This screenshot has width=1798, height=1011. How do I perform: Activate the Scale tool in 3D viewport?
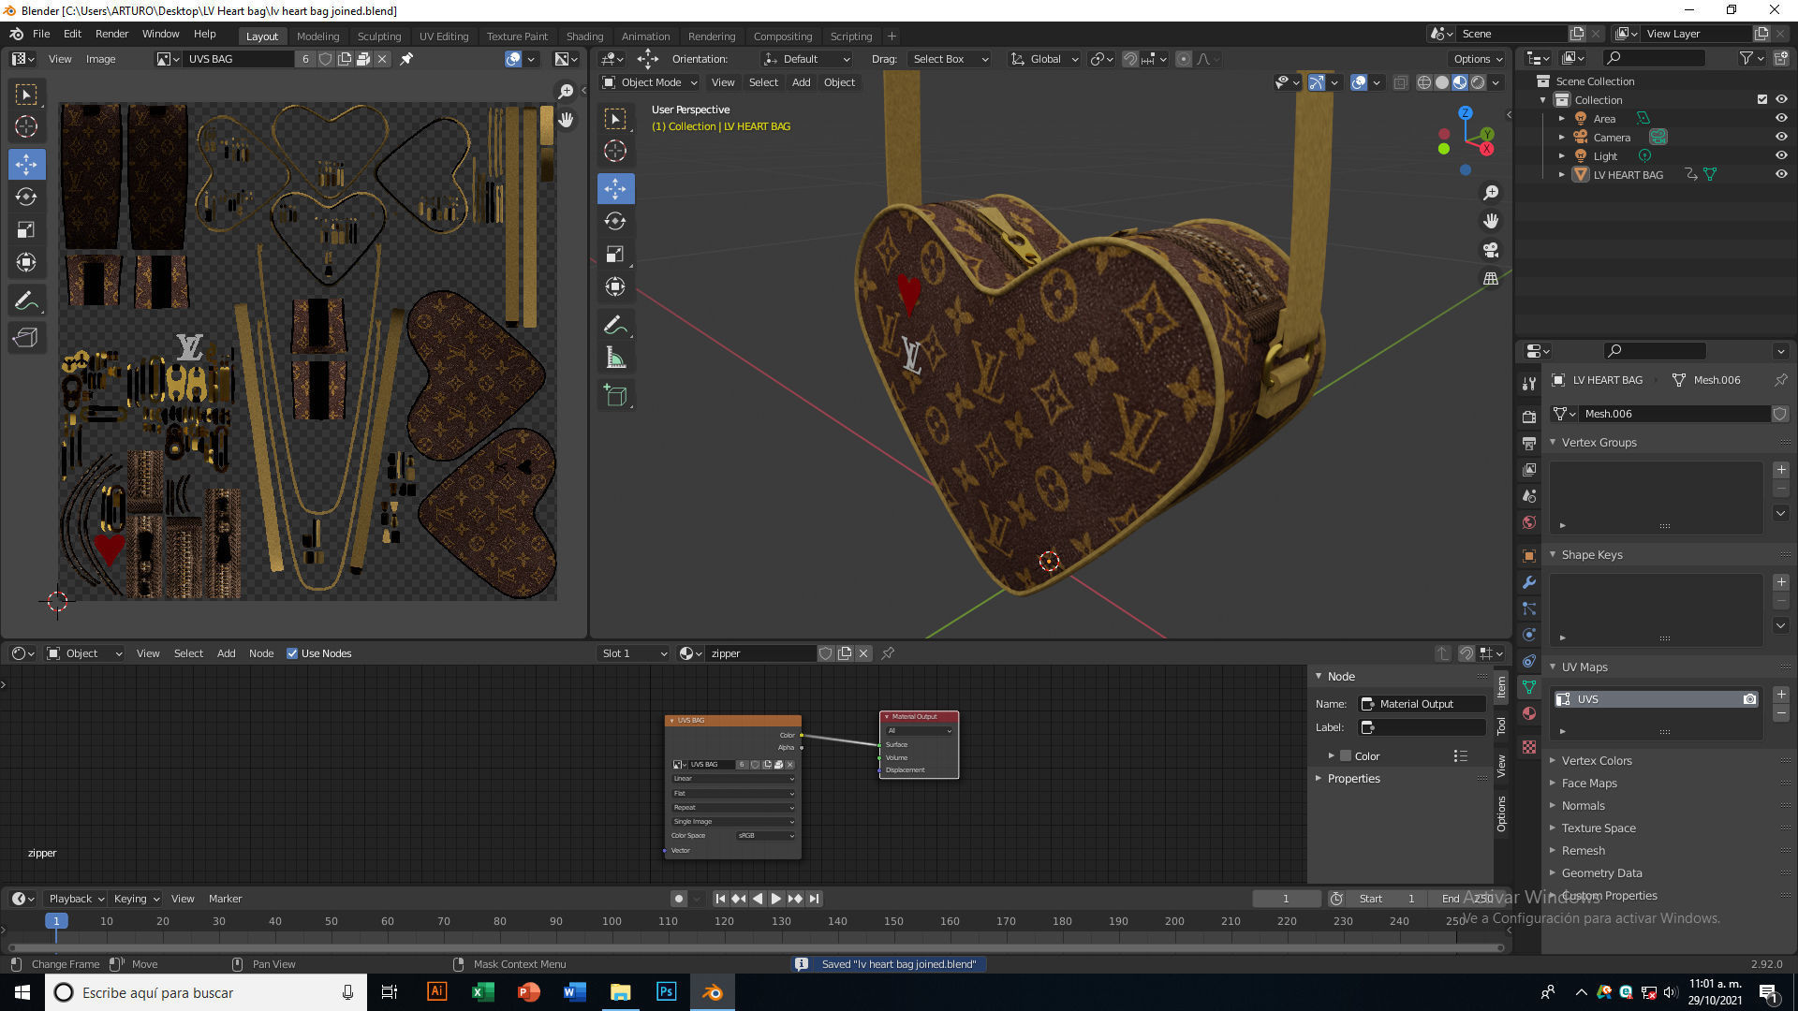click(615, 254)
